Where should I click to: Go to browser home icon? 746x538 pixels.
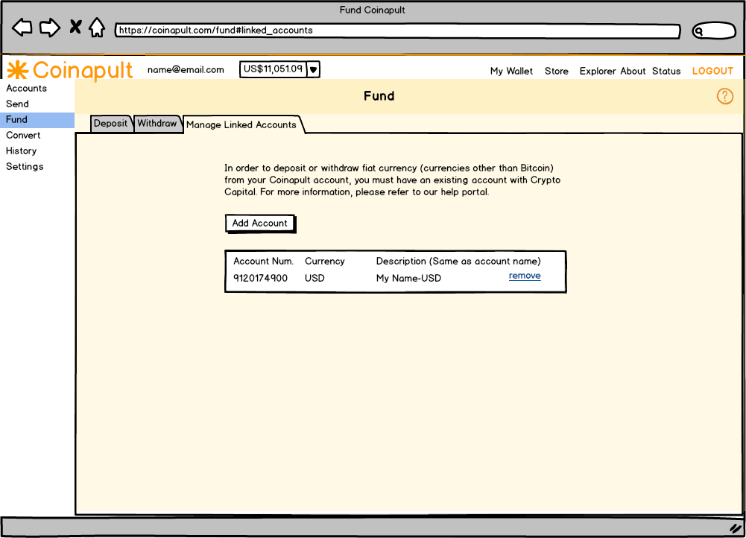tap(96, 28)
